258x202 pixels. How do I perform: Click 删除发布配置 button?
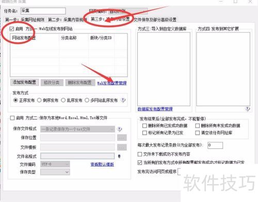tap(80, 82)
